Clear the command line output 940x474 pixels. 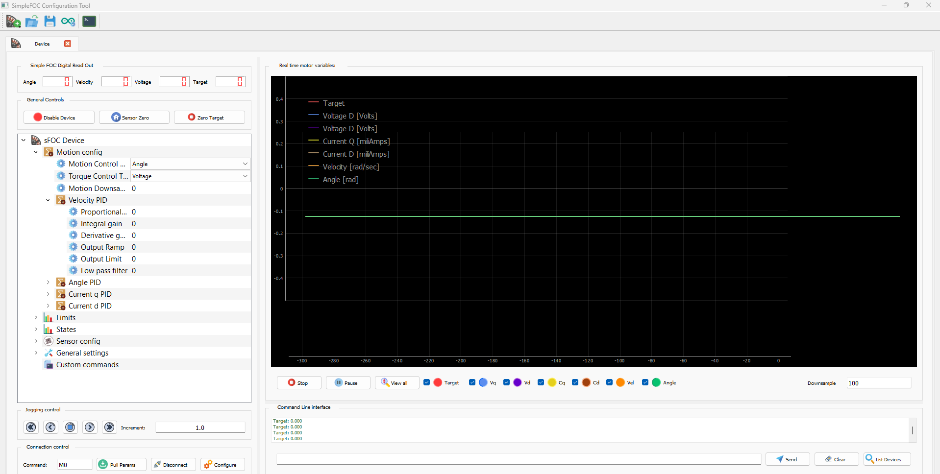pyautogui.click(x=837, y=459)
